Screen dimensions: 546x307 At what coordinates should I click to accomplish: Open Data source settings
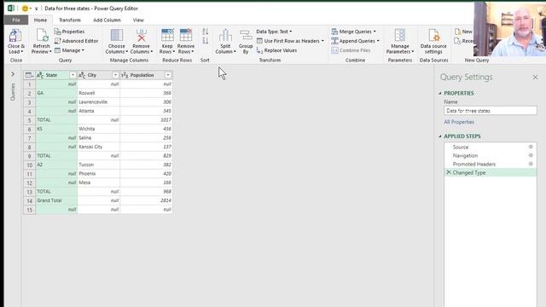(x=433, y=42)
